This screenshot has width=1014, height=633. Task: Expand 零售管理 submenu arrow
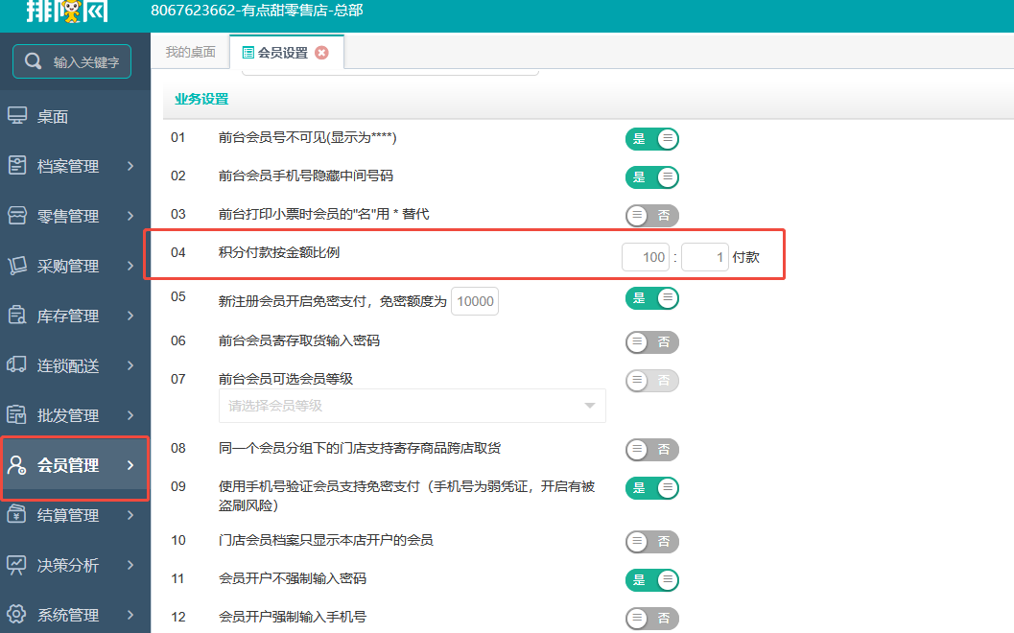(130, 216)
